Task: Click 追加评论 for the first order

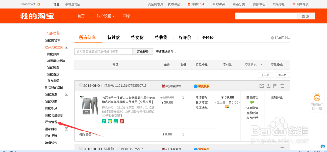Action: click(x=277, y=97)
